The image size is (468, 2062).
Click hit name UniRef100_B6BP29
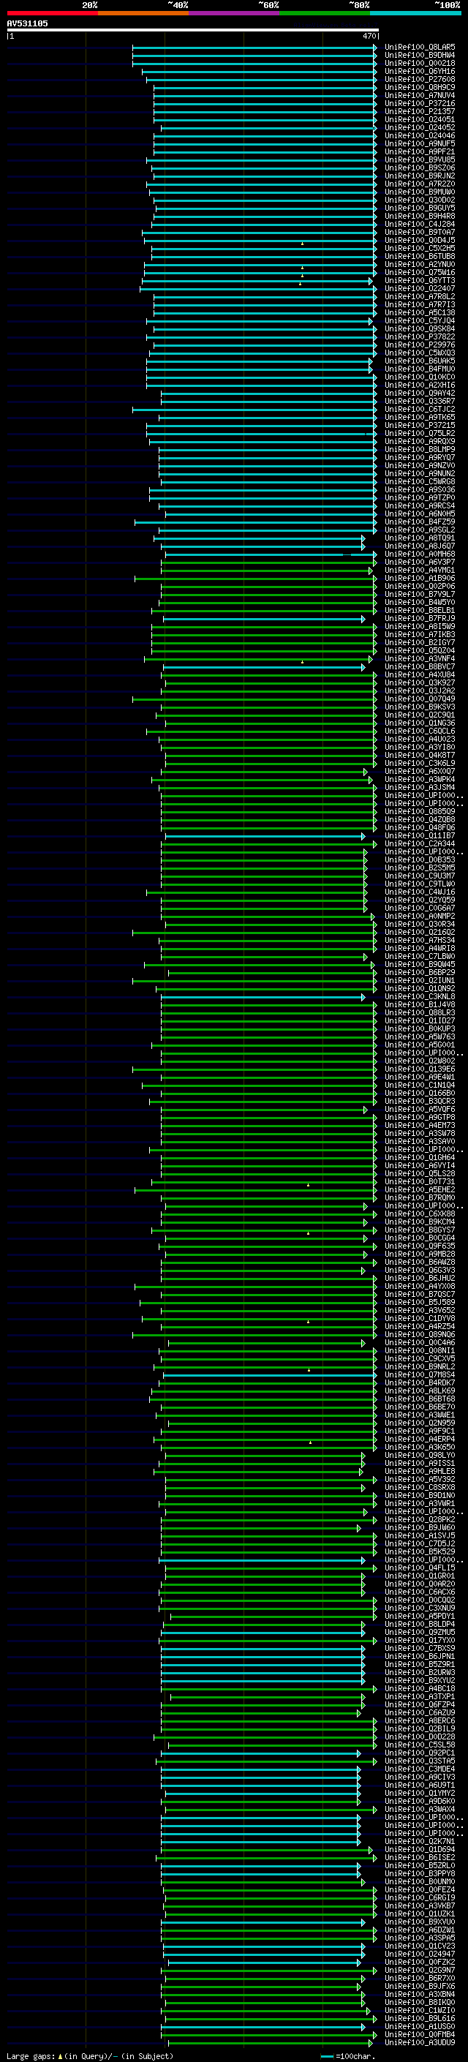(x=419, y=973)
